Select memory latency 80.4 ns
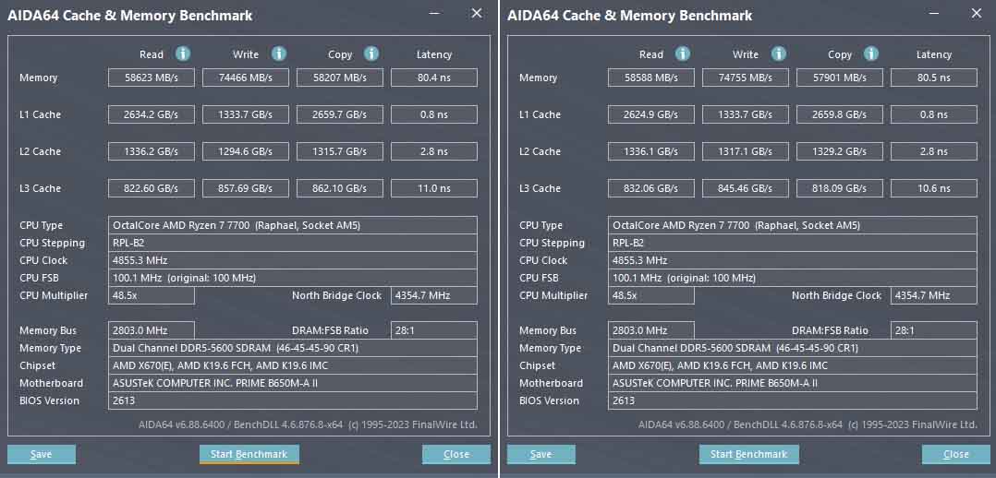This screenshot has width=996, height=478. 434,78
